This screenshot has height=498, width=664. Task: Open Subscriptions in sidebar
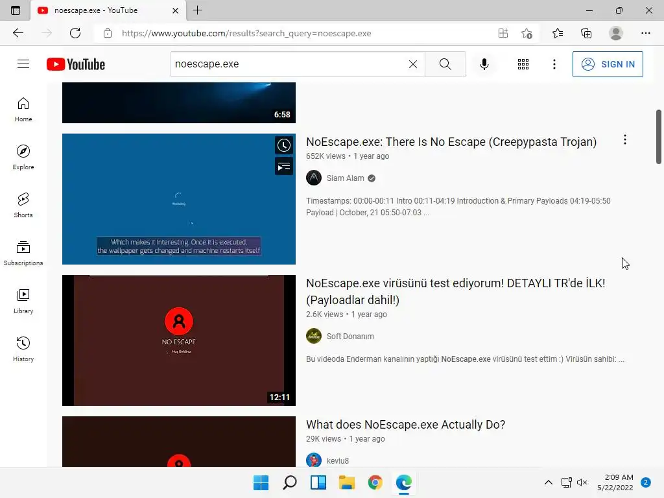tap(23, 253)
